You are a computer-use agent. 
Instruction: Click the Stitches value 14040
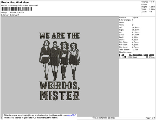pos(152,2)
